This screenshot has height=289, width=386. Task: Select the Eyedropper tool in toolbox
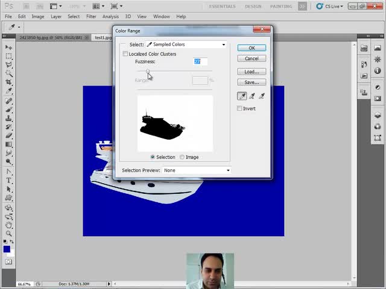(x=8, y=91)
